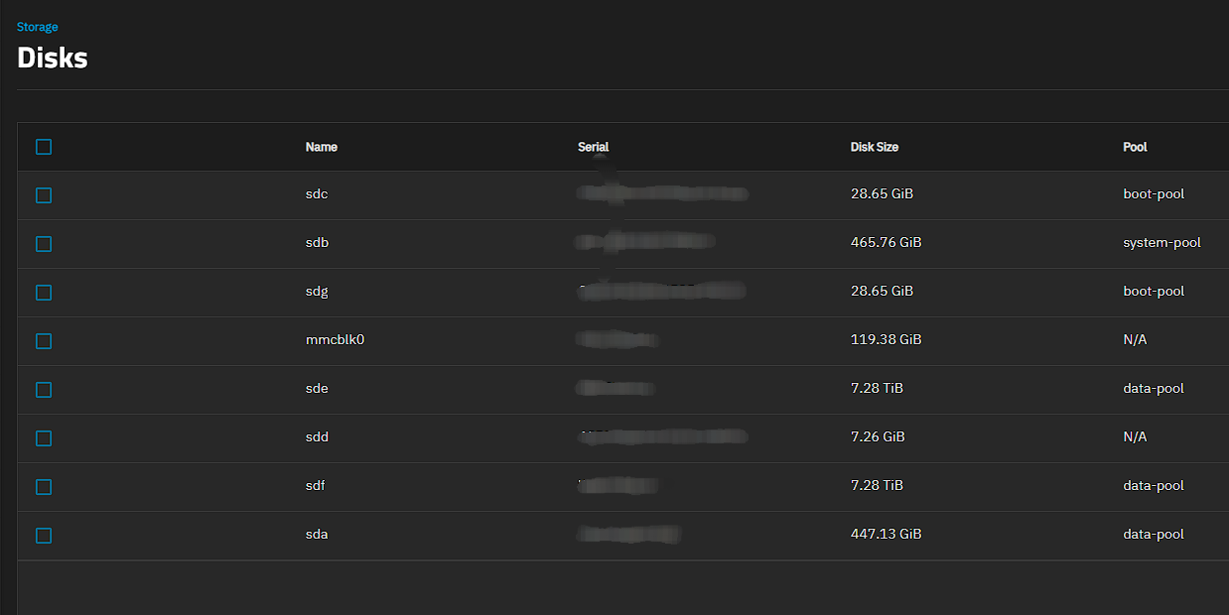
Task: Check the checkbox for disk sdc
Action: coord(43,195)
